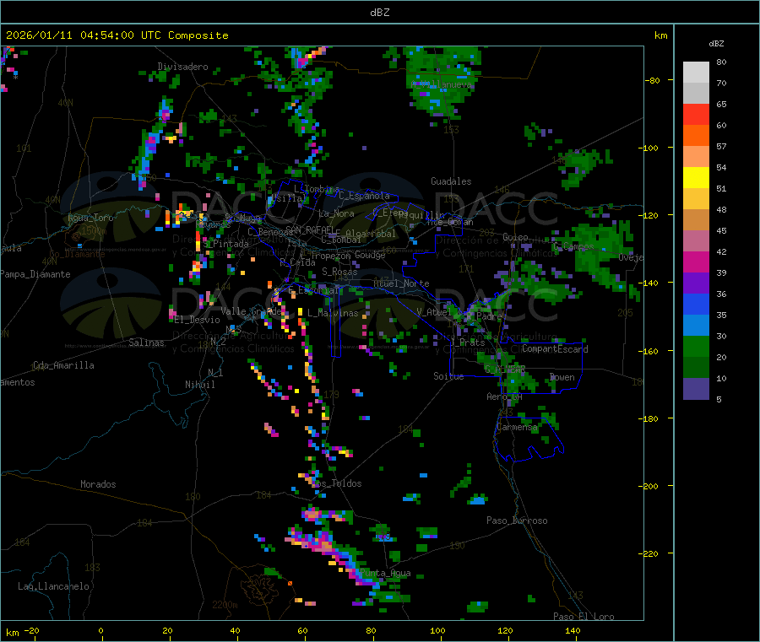Select the purple 5 dBZ legend swatch

click(696, 388)
